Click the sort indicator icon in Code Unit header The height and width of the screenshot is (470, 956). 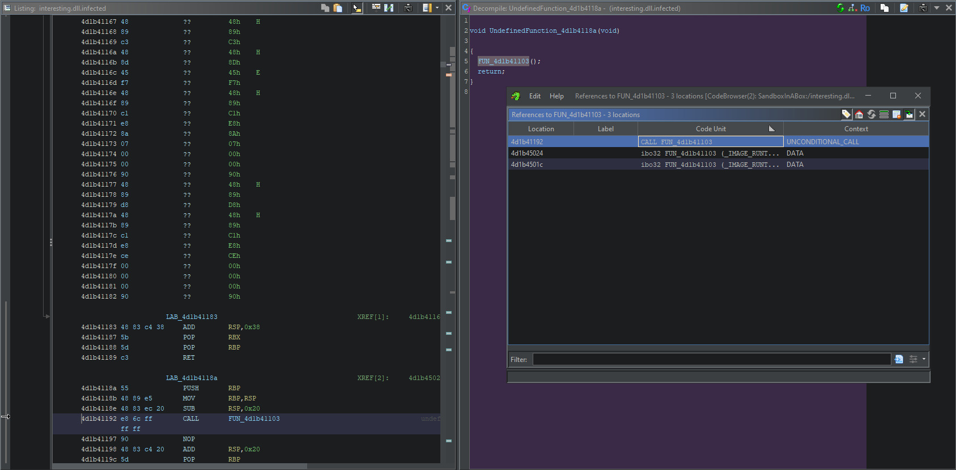[771, 129]
